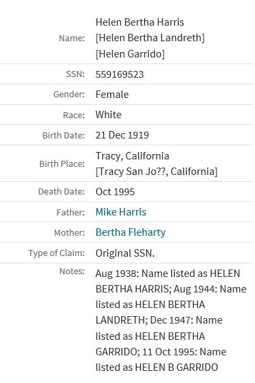Open the Mike Harris father link

click(x=121, y=212)
